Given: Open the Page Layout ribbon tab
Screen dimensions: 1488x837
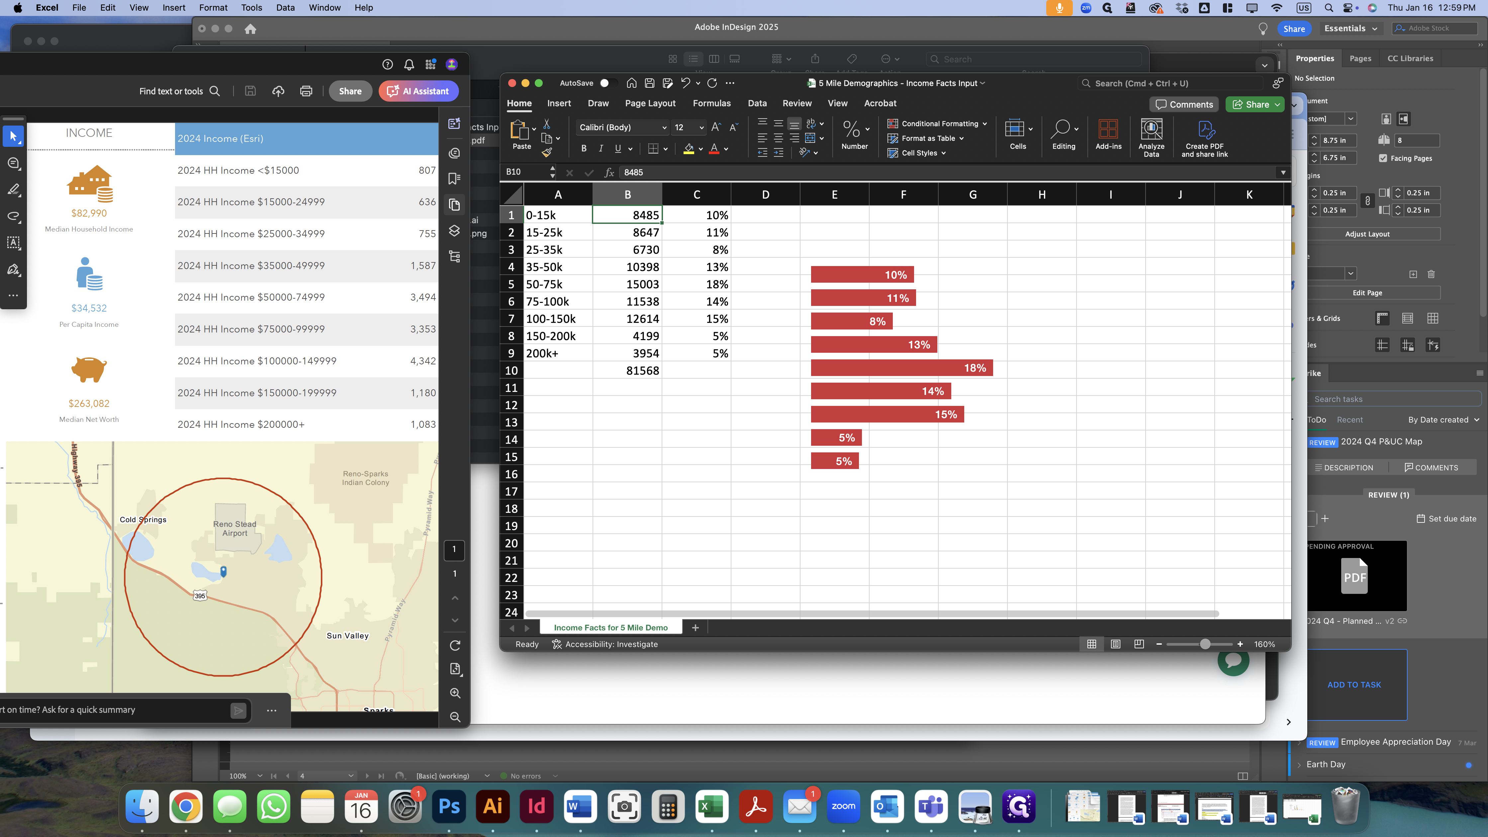Looking at the screenshot, I should tap(650, 103).
